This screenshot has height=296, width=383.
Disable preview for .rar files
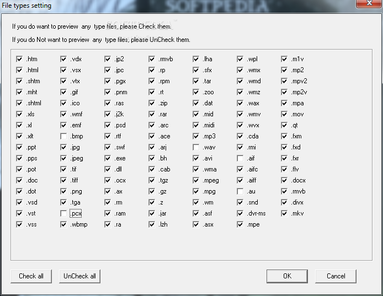point(152,114)
